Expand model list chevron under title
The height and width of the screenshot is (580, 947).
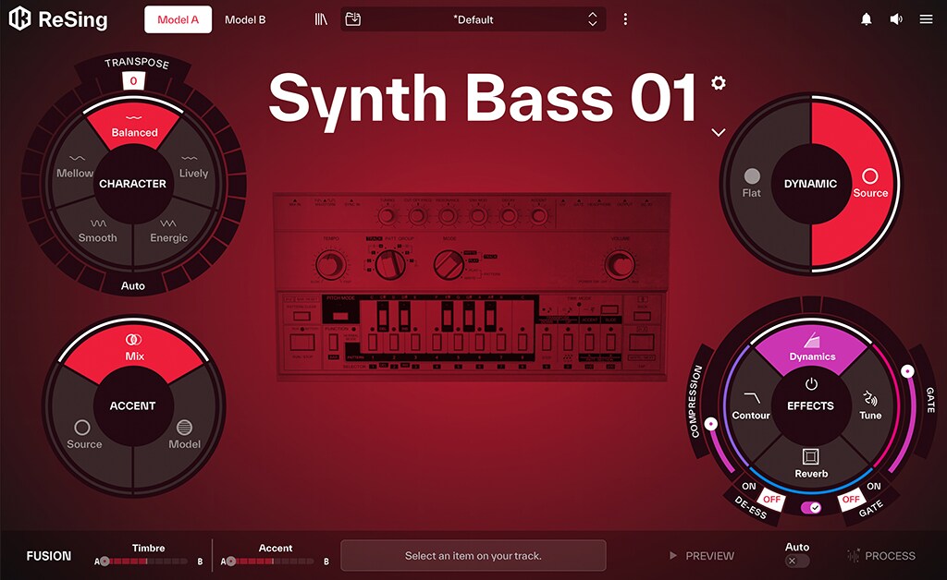point(718,132)
